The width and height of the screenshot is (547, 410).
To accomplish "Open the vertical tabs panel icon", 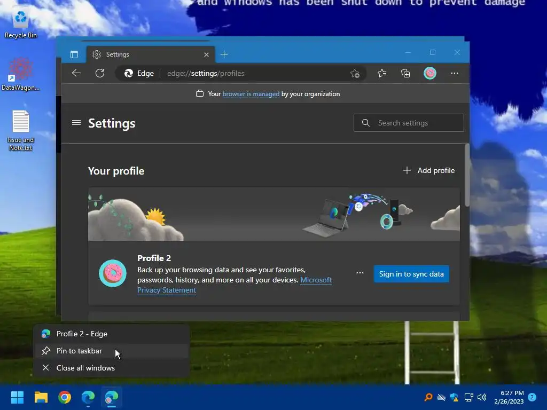I will 74,54.
